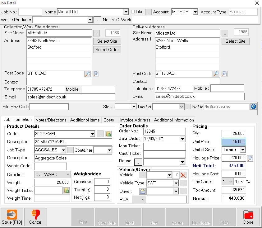Click the Qty field showing 25.000

pos(234,133)
